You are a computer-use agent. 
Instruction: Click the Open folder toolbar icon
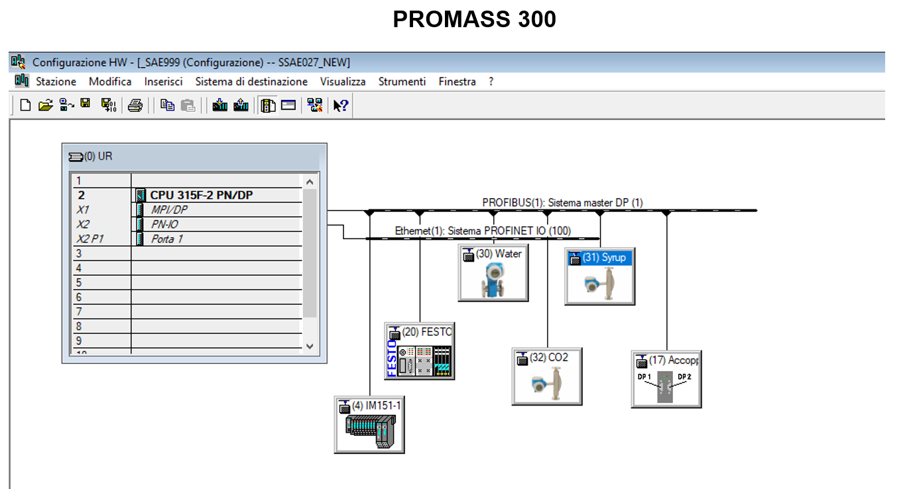[45, 105]
